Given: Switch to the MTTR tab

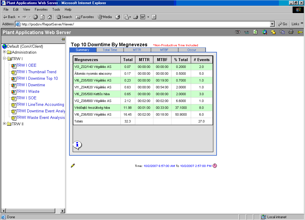Looking at the screenshot, I should point(137,50).
